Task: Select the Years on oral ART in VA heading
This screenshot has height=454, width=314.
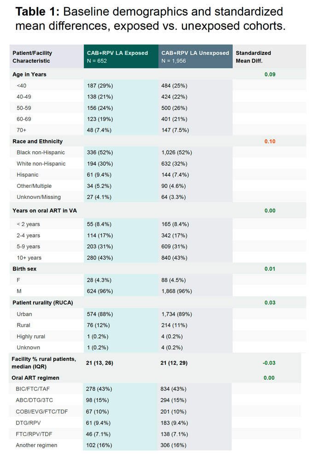Action: point(45,210)
